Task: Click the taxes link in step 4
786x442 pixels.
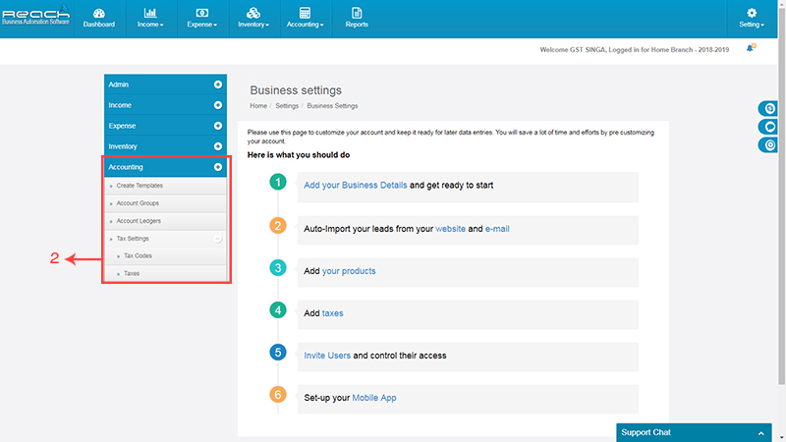Action: tap(332, 313)
